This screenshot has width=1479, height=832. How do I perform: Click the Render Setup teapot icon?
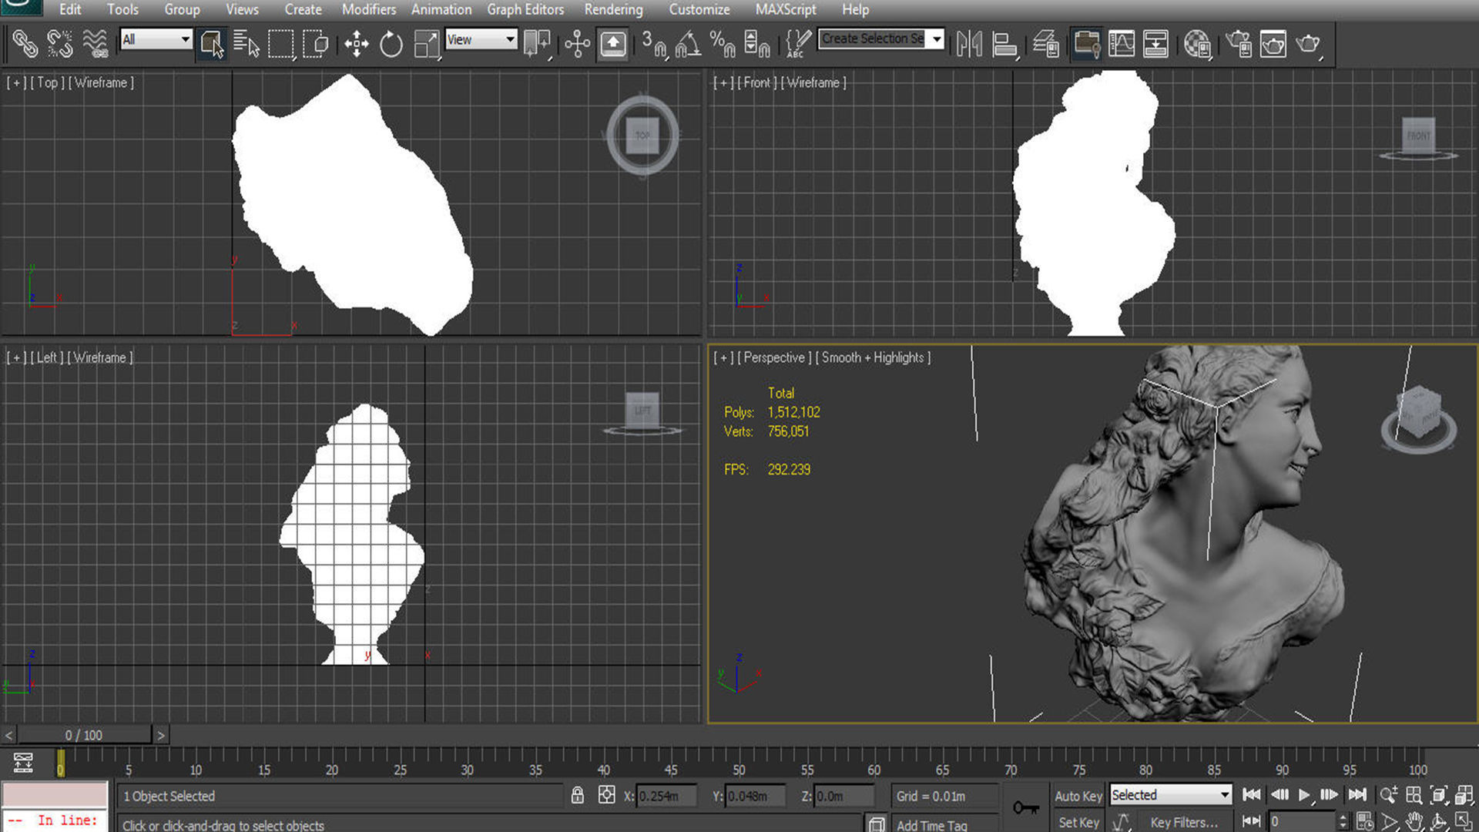click(1239, 44)
